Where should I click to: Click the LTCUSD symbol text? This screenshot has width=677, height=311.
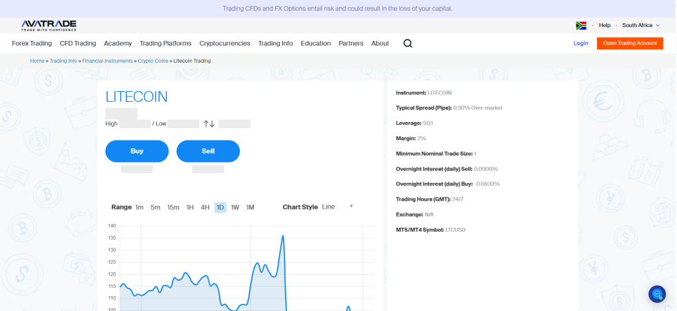[455, 230]
